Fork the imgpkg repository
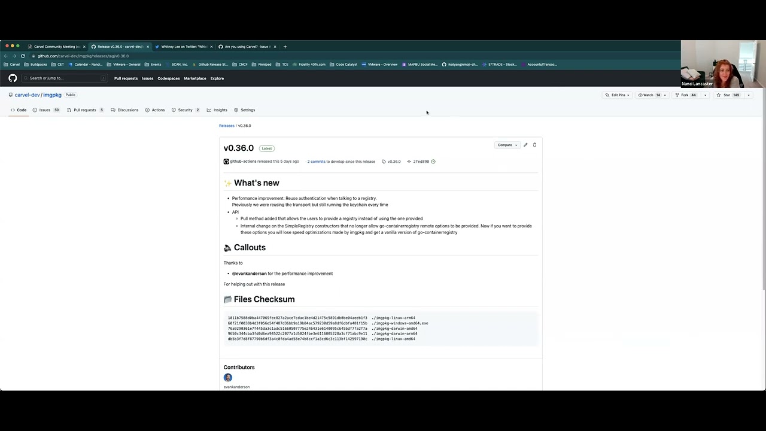766x431 pixels. (x=686, y=95)
